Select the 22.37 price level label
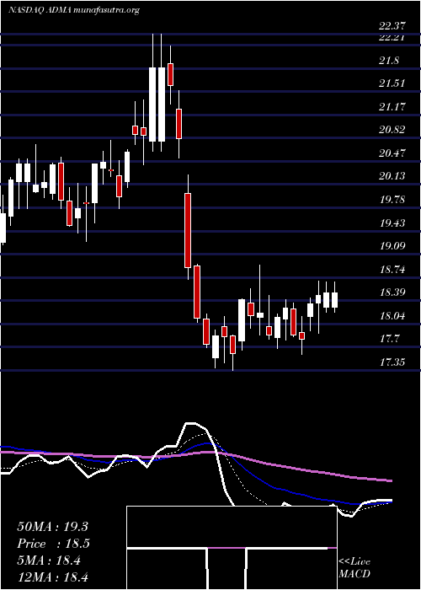 pos(392,26)
